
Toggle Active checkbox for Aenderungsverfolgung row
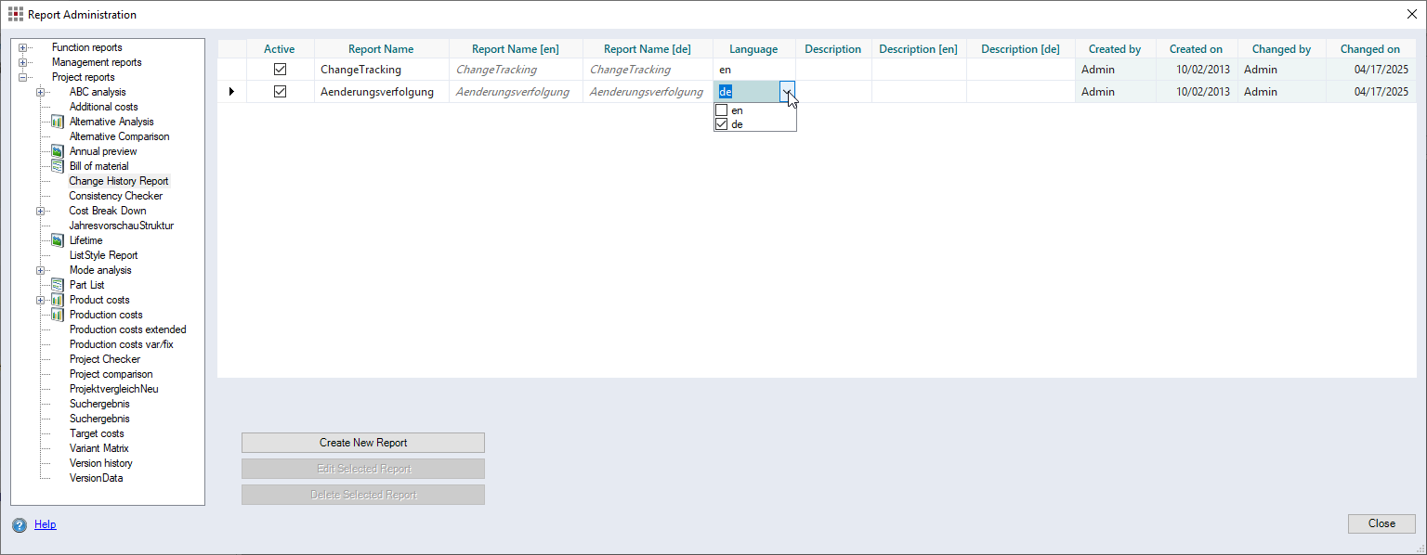click(x=280, y=92)
